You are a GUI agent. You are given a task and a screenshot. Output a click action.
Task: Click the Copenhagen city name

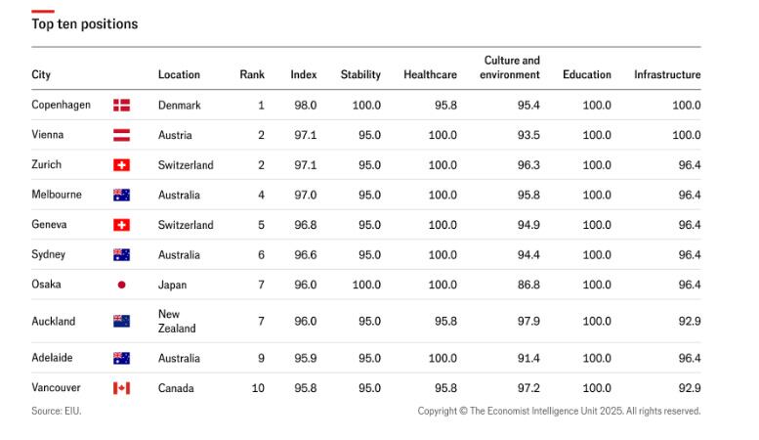(x=61, y=105)
